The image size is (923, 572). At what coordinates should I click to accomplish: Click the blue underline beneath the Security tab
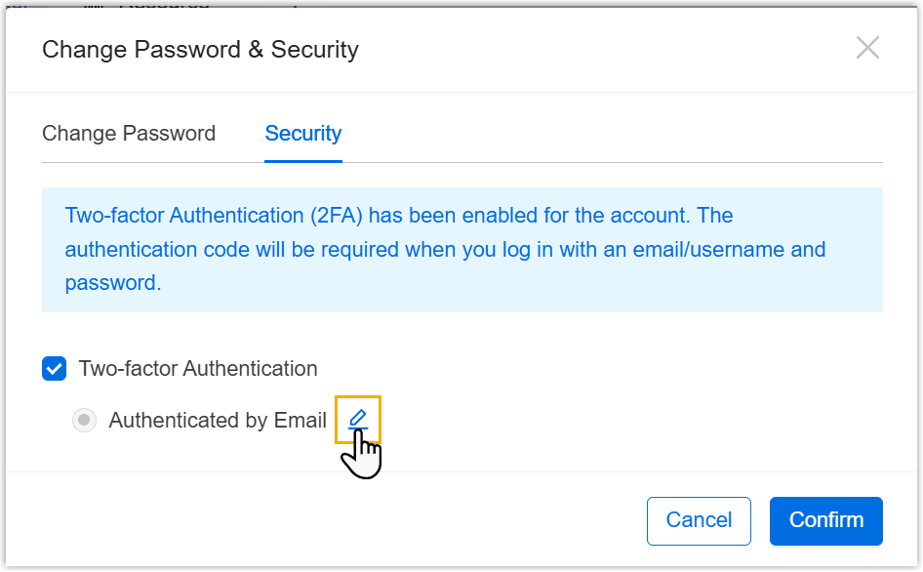click(x=303, y=161)
